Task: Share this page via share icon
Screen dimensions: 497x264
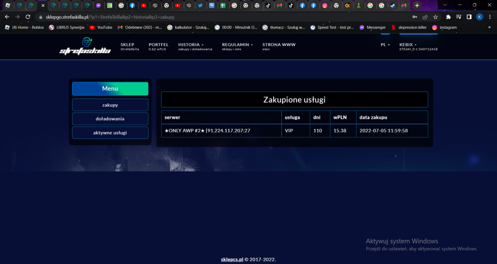Action: (425, 17)
